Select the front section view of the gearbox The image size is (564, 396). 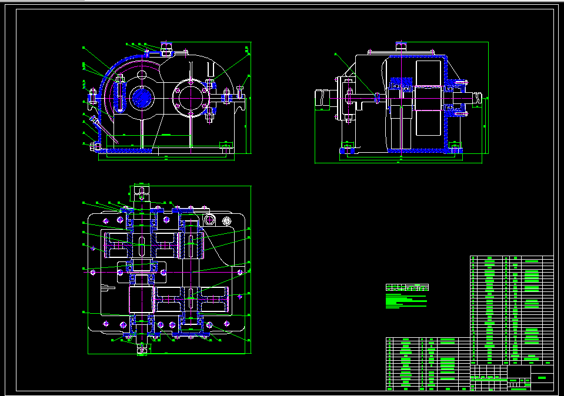pyautogui.click(x=167, y=100)
